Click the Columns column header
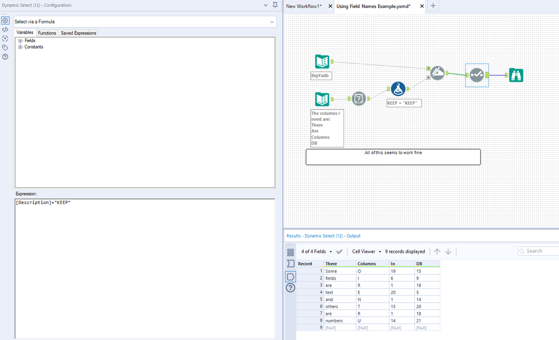This screenshot has height=340, width=559. click(373, 264)
